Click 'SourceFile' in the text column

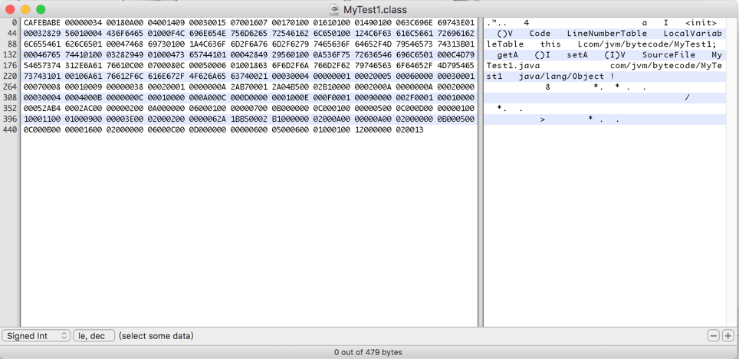[x=668, y=55]
